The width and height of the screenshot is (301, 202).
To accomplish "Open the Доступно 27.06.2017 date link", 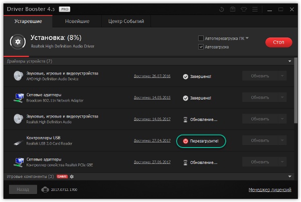I will (x=152, y=162).
